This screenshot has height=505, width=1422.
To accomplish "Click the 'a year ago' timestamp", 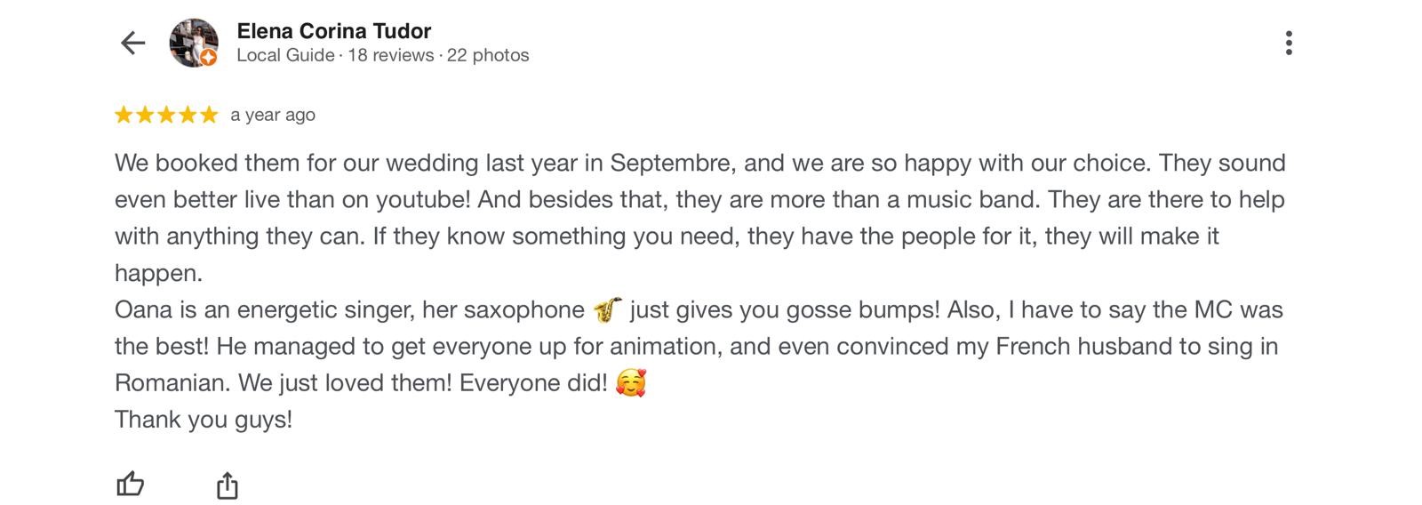I will (x=273, y=115).
